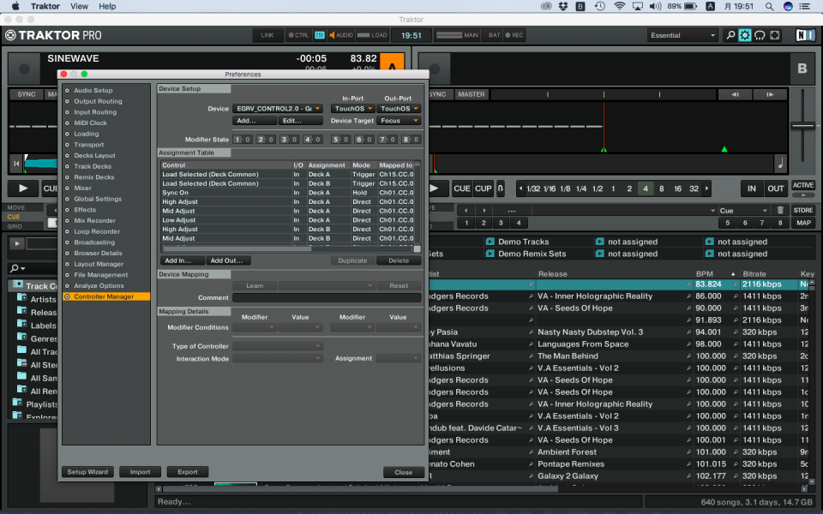Toggle the LINK button in header
Screen dimensions: 823x514
(x=267, y=35)
